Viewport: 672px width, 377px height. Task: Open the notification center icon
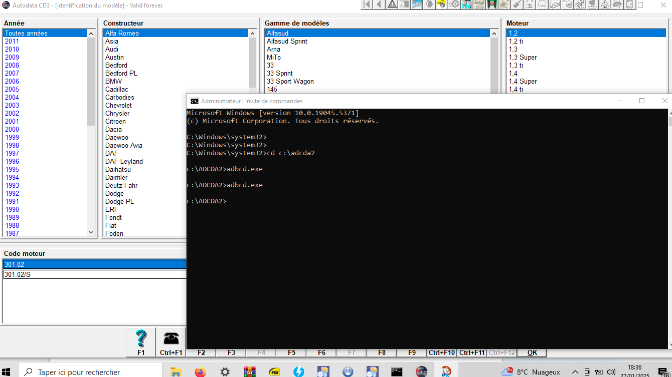662,372
